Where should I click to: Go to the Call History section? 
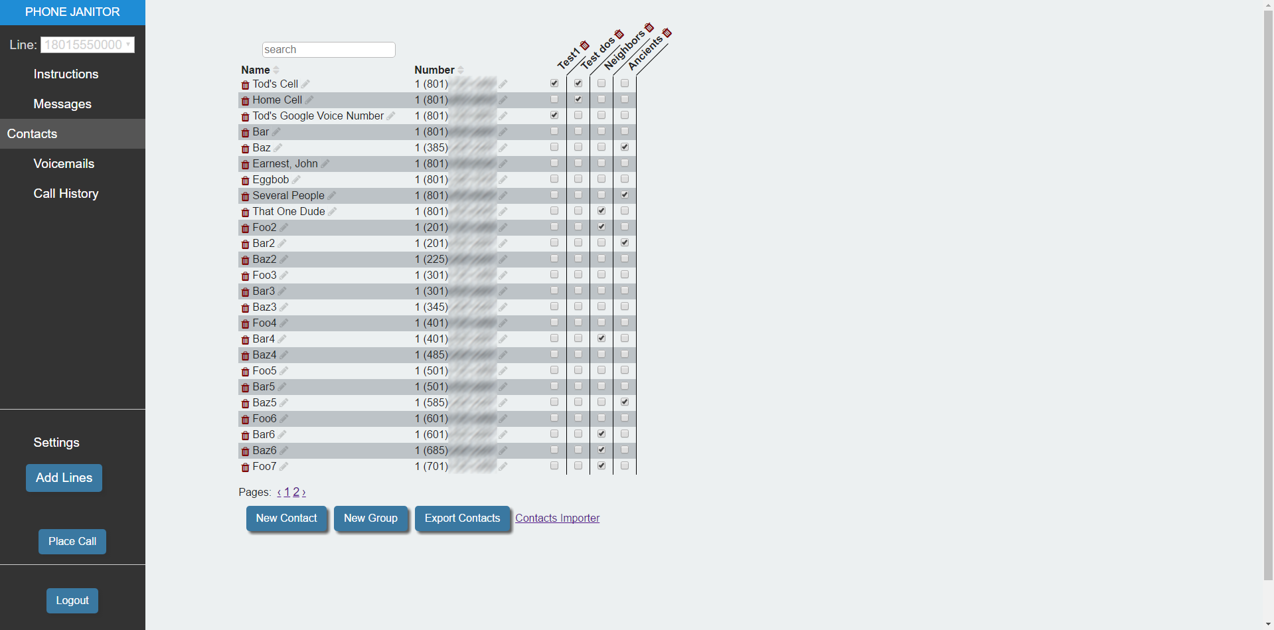[x=66, y=194]
